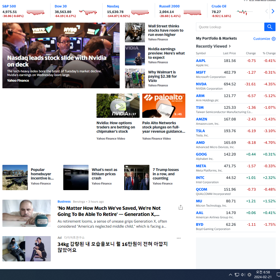Open the taskbar clock showing 2024-02-21

(x=263, y=274)
